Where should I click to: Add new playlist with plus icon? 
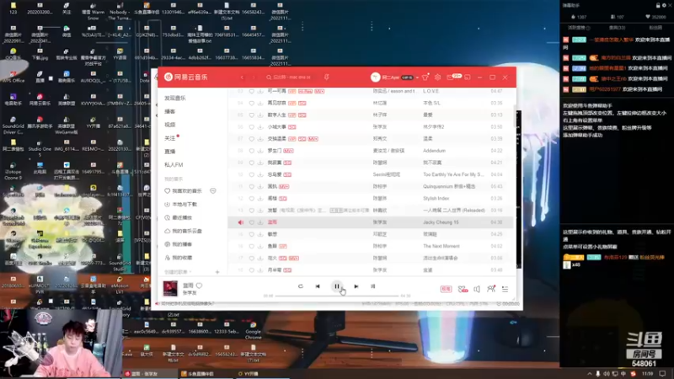click(217, 272)
